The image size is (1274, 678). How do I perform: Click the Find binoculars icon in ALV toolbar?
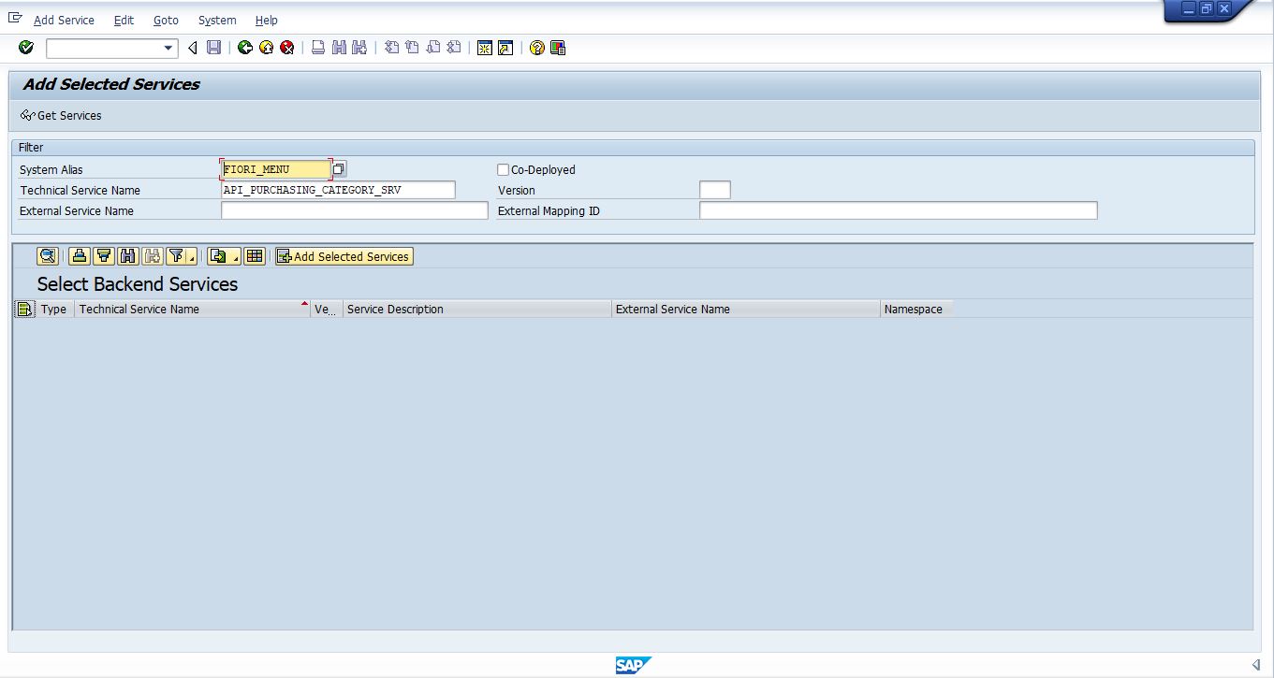point(128,256)
